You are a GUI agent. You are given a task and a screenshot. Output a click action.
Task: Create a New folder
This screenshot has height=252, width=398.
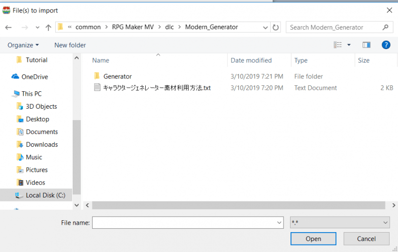[70, 45]
